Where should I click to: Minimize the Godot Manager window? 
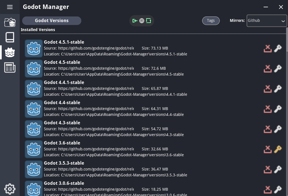point(265,7)
